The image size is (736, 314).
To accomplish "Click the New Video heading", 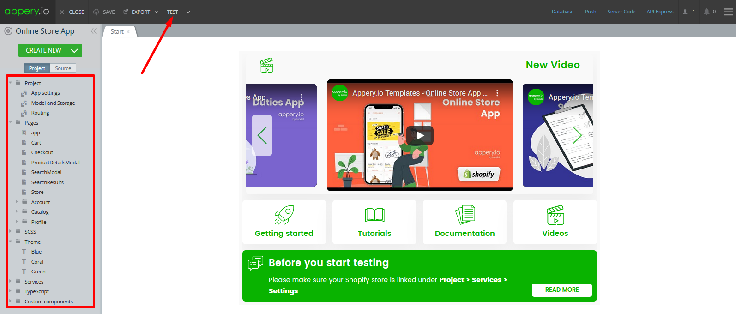I will pos(553,65).
